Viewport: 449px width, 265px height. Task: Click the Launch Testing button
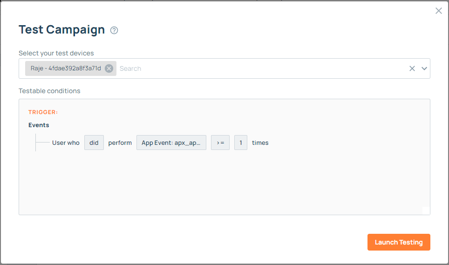coord(399,242)
